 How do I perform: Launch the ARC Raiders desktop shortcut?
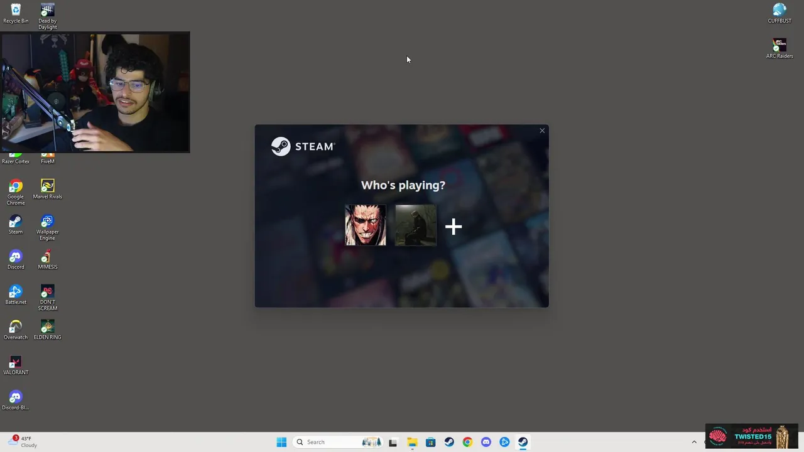click(780, 48)
